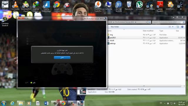Launch YourFile Downloader from the desktop
The image size is (188, 106).
(x=46, y=6)
